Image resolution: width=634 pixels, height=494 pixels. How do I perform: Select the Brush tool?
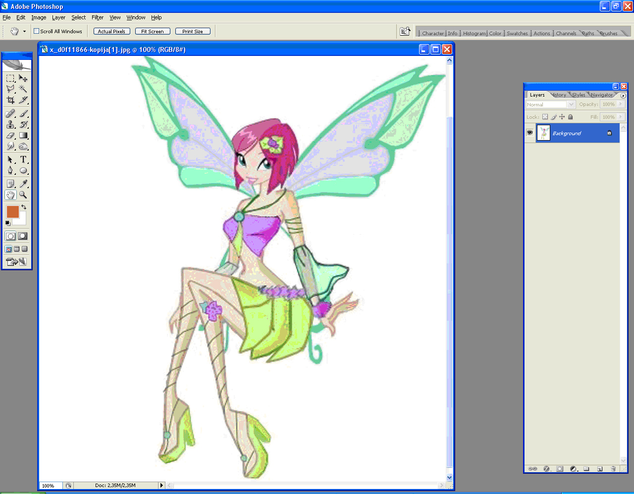[23, 113]
